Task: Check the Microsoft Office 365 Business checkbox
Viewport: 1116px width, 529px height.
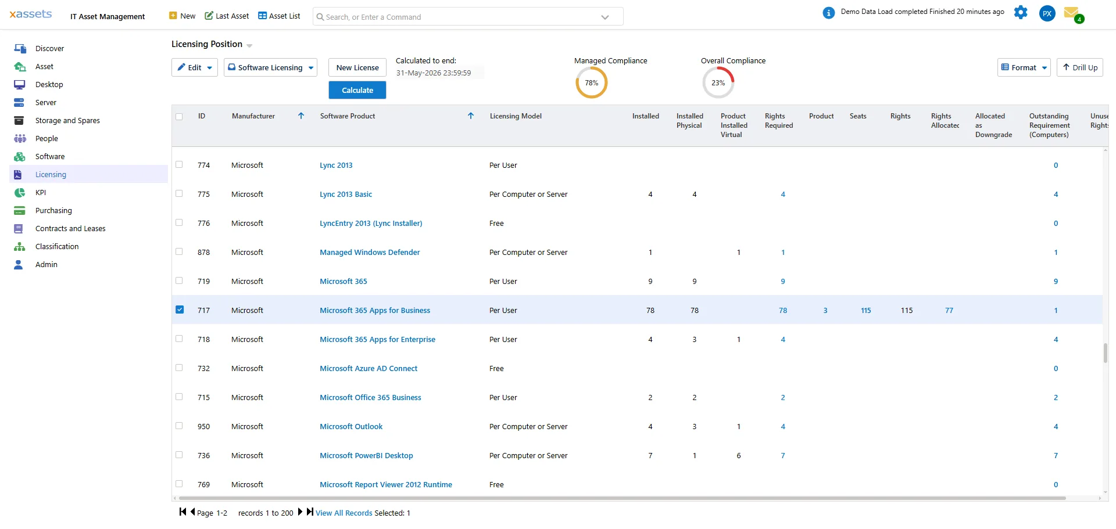Action: click(179, 397)
